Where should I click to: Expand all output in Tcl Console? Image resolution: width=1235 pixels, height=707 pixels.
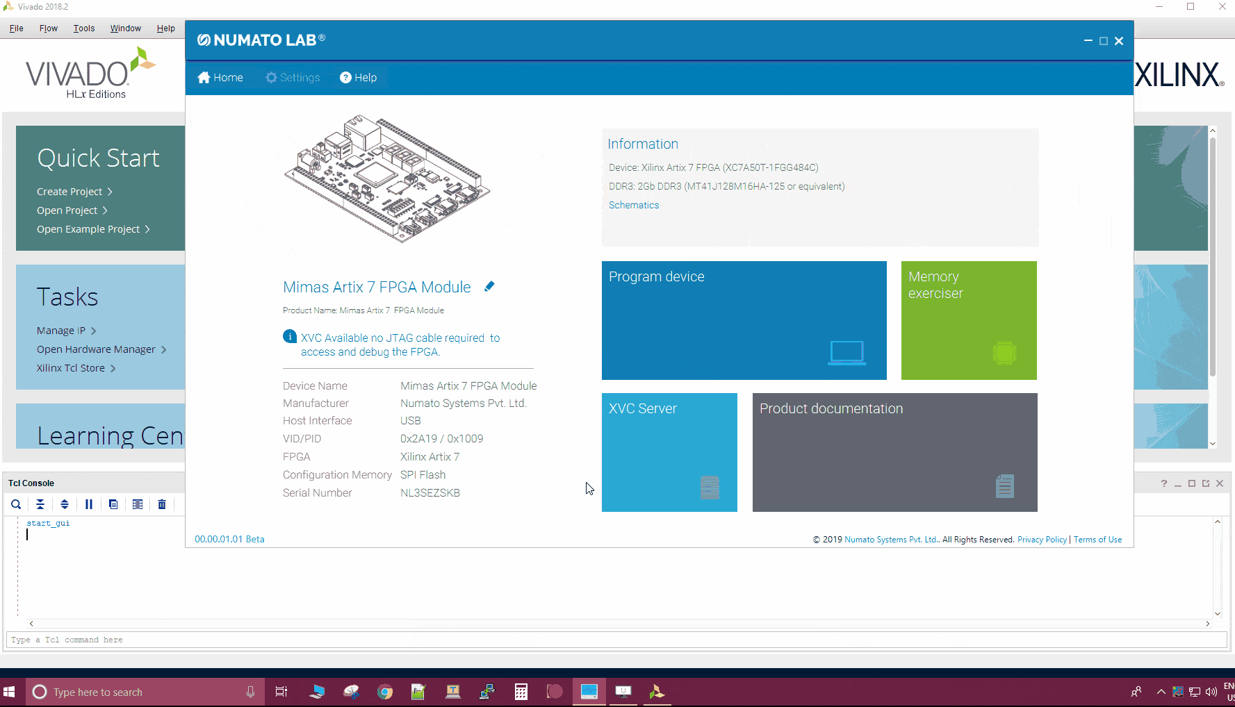pos(65,504)
